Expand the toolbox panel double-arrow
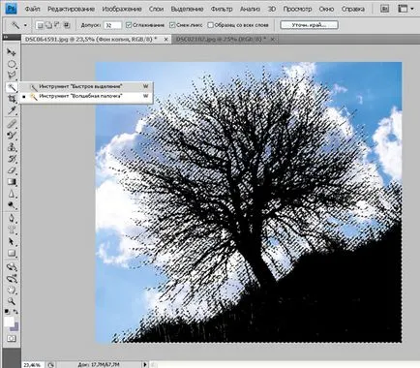 pyautogui.click(x=6, y=38)
